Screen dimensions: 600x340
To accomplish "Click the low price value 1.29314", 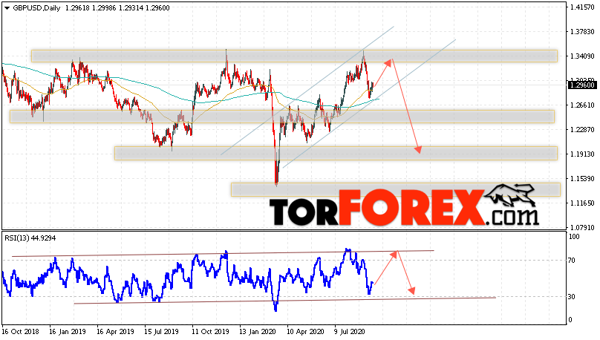I will point(131,8).
